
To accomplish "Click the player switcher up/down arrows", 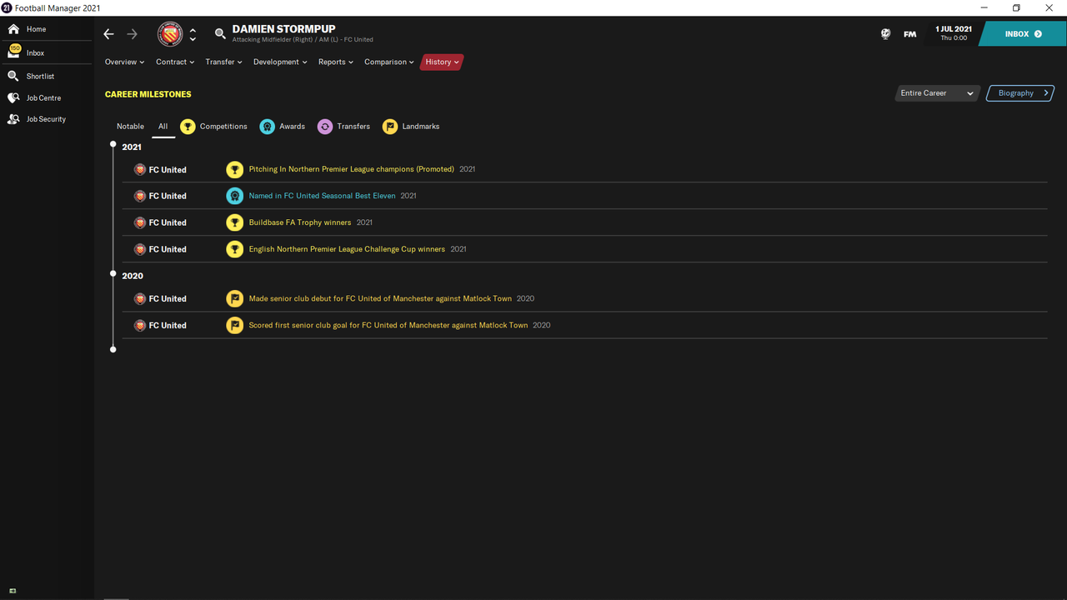I will pyautogui.click(x=193, y=34).
